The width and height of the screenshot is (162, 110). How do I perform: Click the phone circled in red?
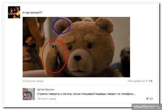57,57
